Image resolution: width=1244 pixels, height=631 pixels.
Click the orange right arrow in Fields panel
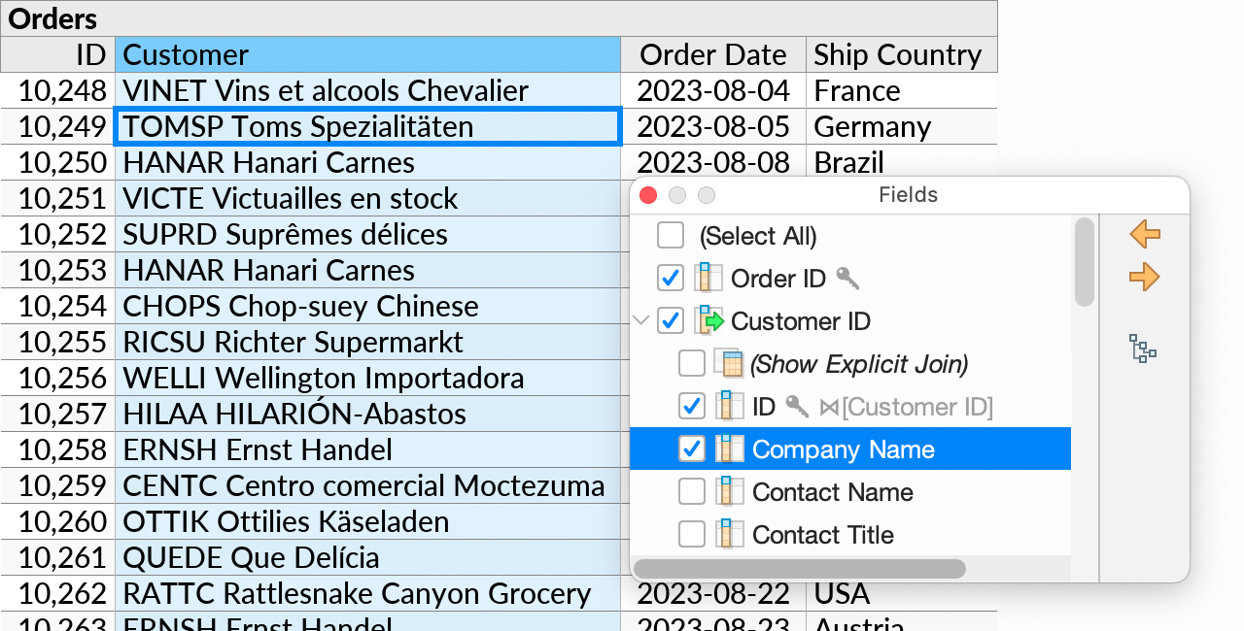coord(1144,277)
